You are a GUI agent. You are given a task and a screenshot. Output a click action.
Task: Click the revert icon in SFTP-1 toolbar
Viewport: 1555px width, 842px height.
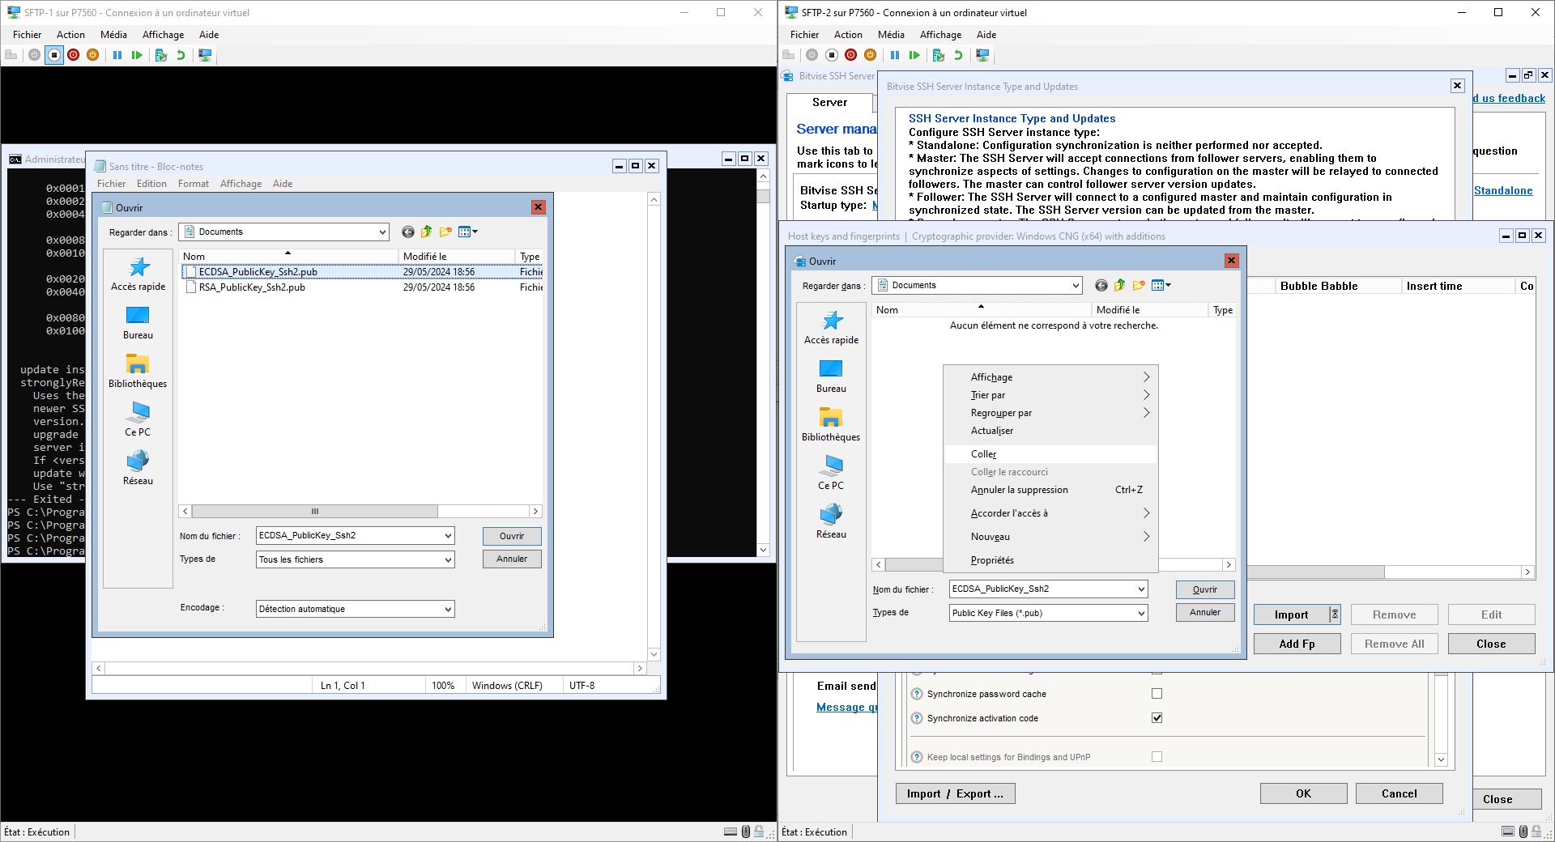(181, 55)
